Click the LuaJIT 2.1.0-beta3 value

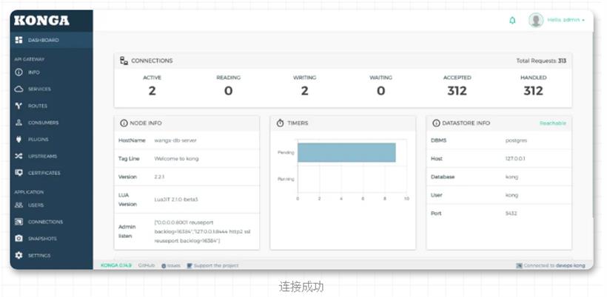[176, 199]
